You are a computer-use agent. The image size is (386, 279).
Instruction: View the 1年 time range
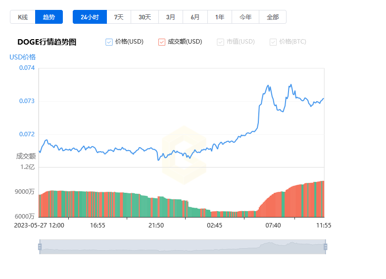[x=220, y=17]
